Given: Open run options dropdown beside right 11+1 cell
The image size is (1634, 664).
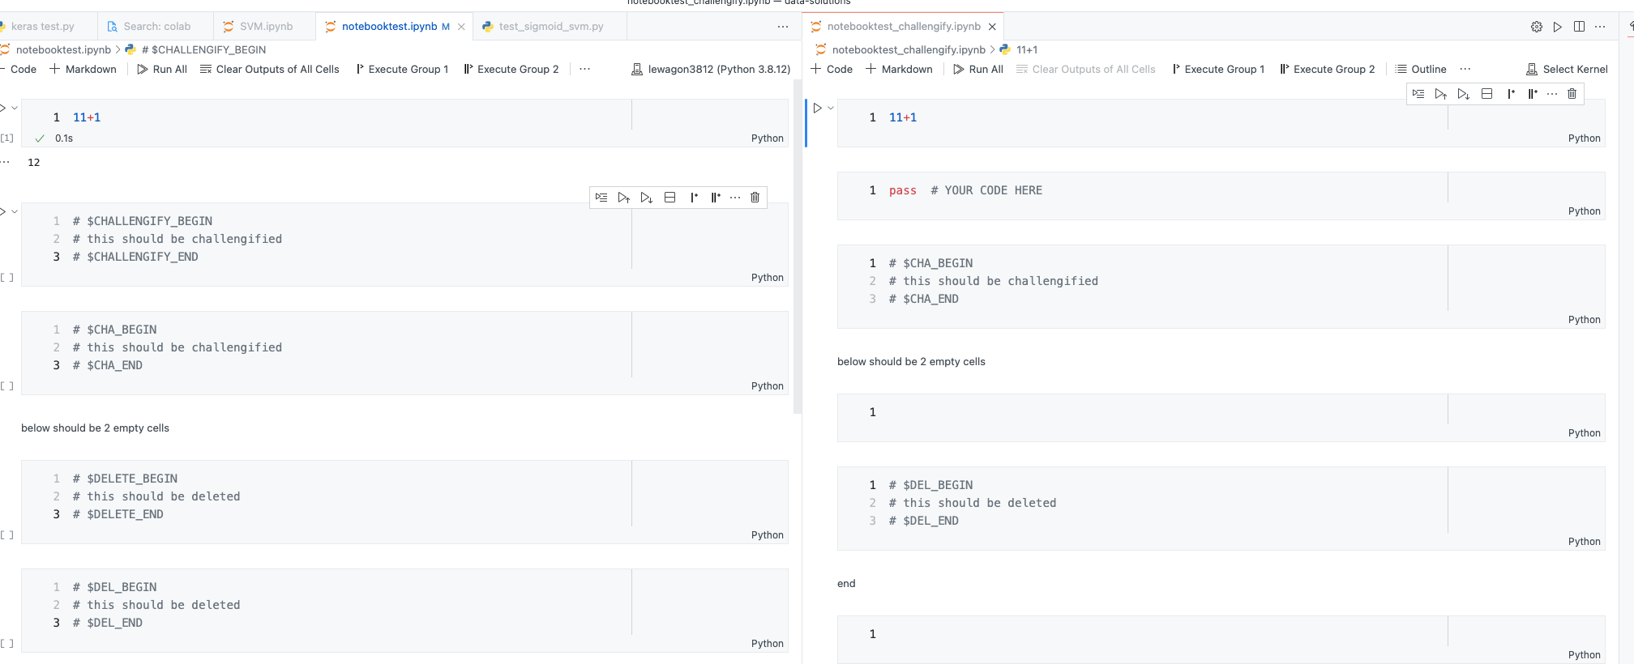Looking at the screenshot, I should 831,108.
